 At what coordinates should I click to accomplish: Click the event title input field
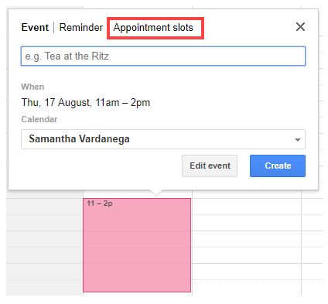click(163, 56)
